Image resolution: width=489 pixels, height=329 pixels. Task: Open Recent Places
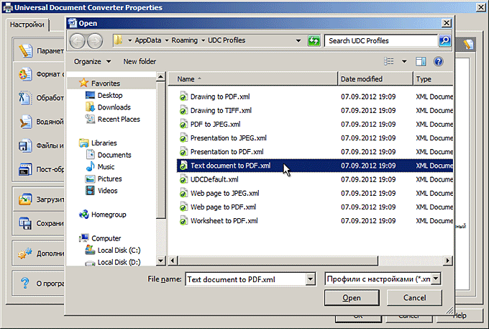coord(113,119)
